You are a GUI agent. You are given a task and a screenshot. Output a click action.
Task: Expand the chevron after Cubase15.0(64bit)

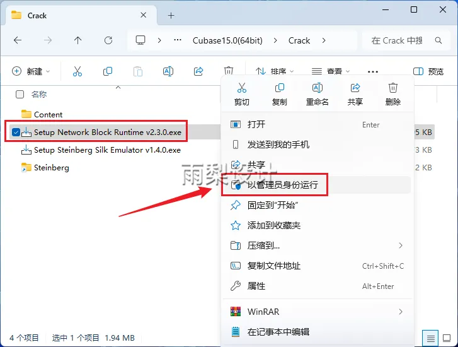(x=275, y=40)
